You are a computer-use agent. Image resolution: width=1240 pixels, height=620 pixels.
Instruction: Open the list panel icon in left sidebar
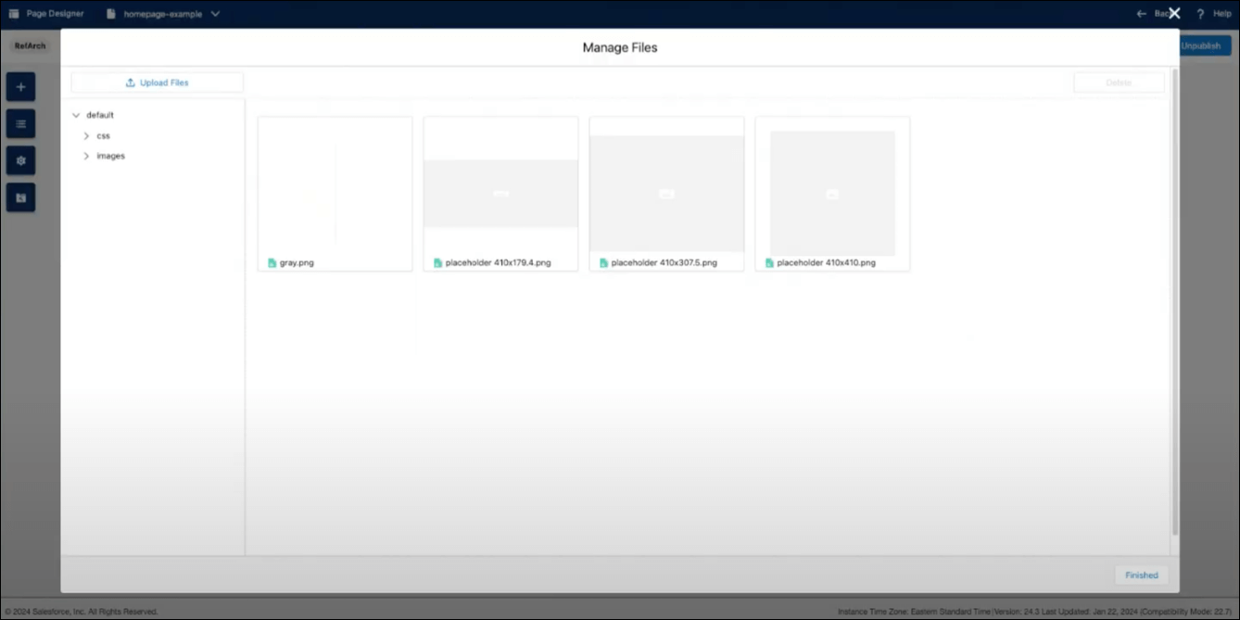click(x=20, y=123)
